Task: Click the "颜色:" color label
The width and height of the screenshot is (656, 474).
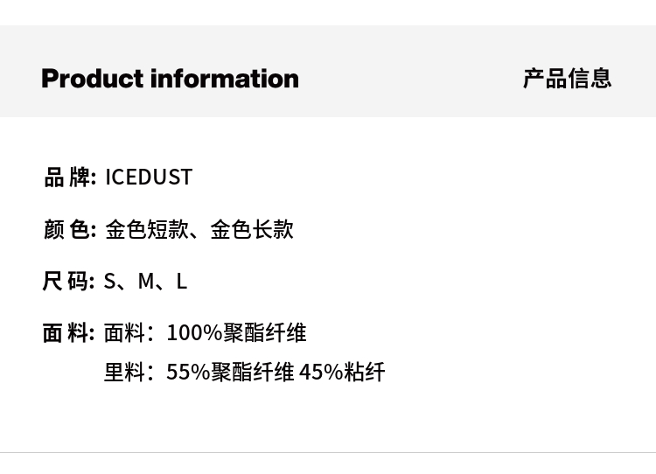Action: tap(69, 229)
